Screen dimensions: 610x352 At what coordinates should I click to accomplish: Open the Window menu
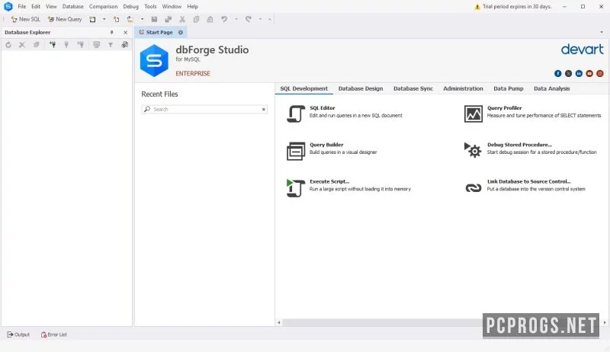172,7
